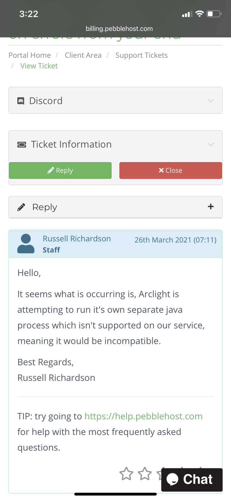Click the X icon inside the Close button
This screenshot has height=500, width=231.
pos(161,170)
